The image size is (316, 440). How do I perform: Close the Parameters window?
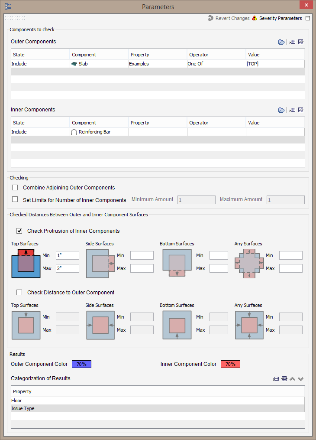click(306, 5)
